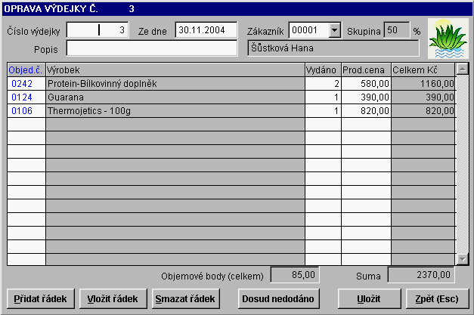Screen dimensions: 474x315
Task: Click Vydáno quantity 2 for Protein row
Action: click(x=323, y=83)
